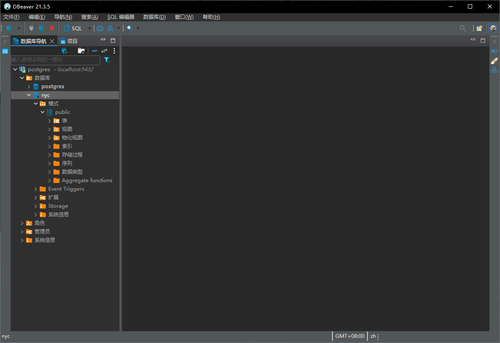Click the blue window icon in left sidebar
The width and height of the screenshot is (500, 343).
5,51
